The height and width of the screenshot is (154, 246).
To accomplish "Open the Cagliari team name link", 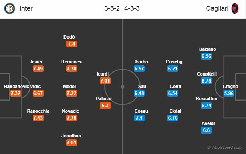I will (217, 8).
